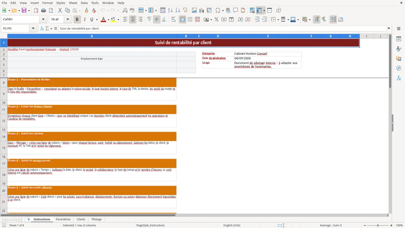Click the Copy icon
Viewport: 405px width, 228px height.
tap(67, 10)
